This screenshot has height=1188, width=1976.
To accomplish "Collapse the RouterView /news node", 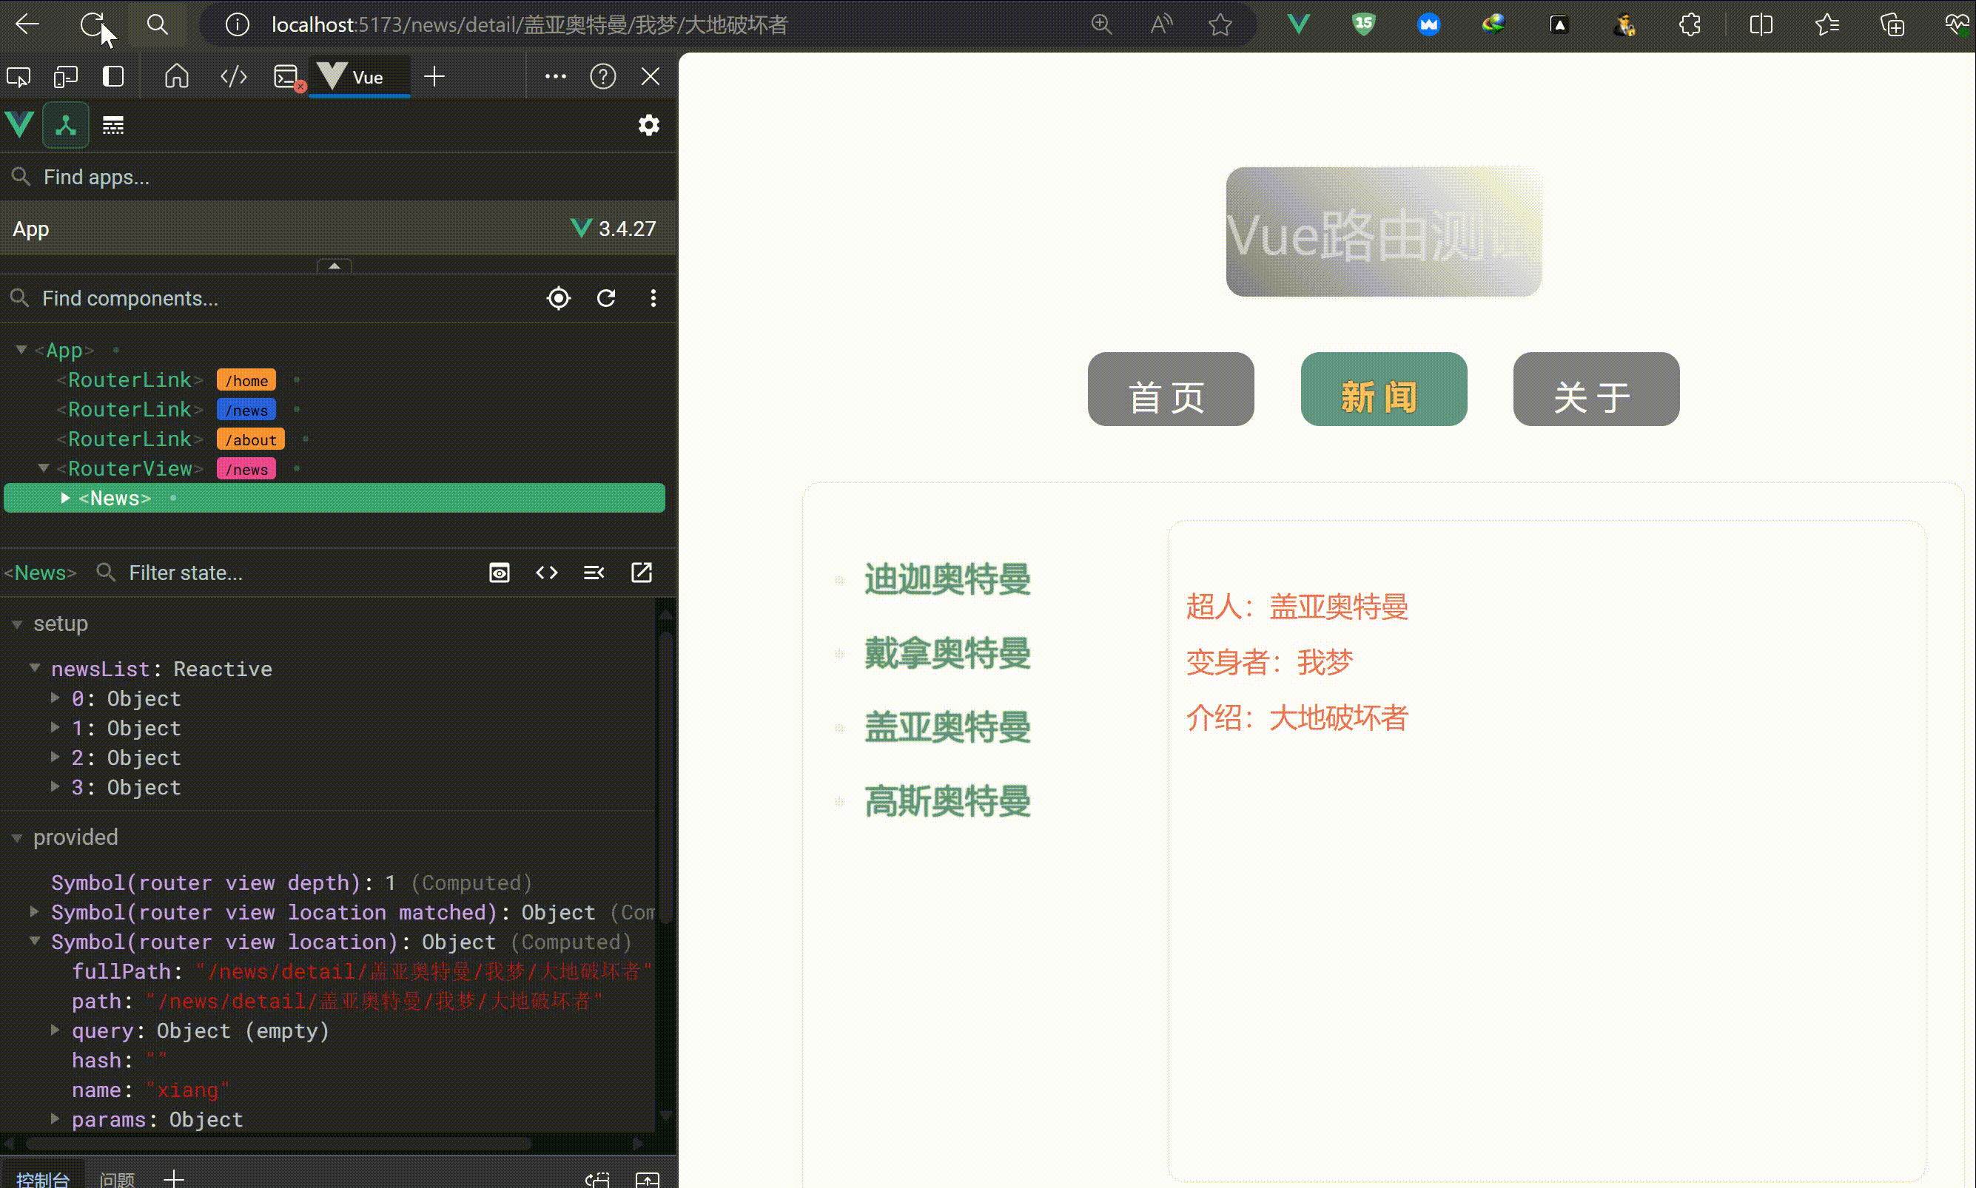I will tap(44, 468).
